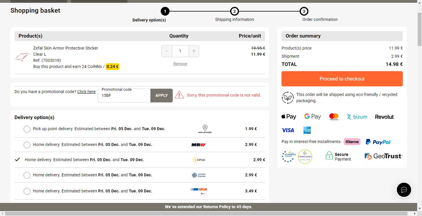Click the Pick Up Point carrier logo
The width and height of the screenshot is (422, 216).
[x=205, y=129]
